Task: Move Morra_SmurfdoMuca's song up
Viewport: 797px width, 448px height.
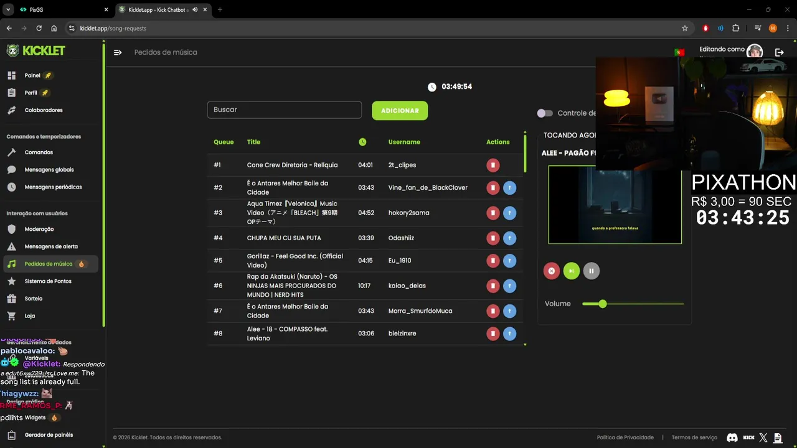Action: click(x=509, y=310)
